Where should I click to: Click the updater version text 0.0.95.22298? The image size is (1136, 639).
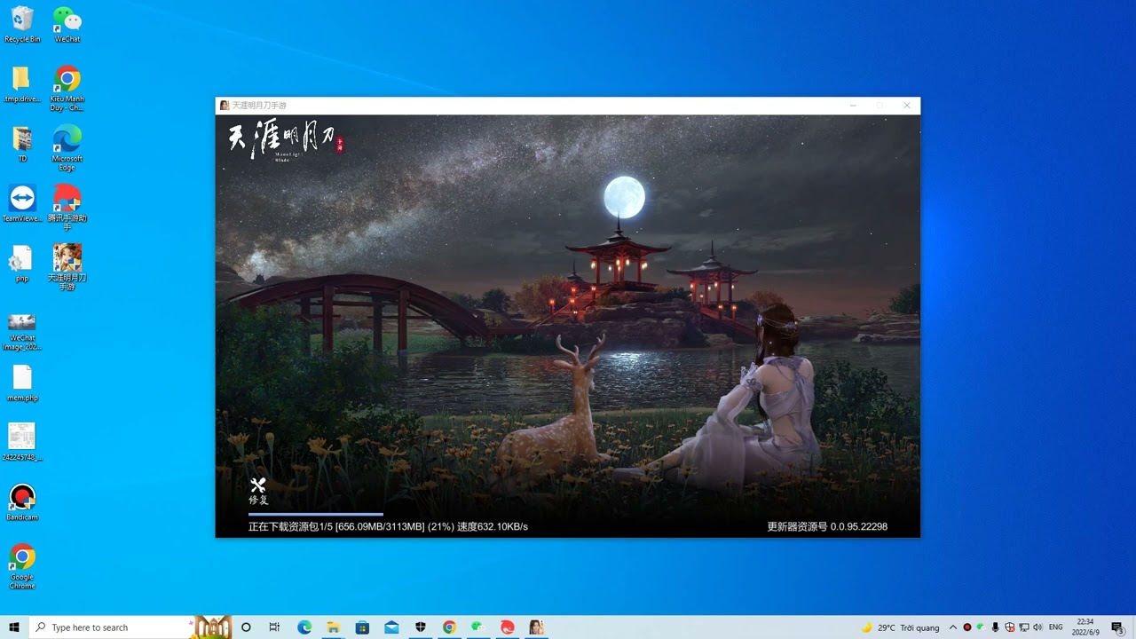pyautogui.click(x=859, y=526)
